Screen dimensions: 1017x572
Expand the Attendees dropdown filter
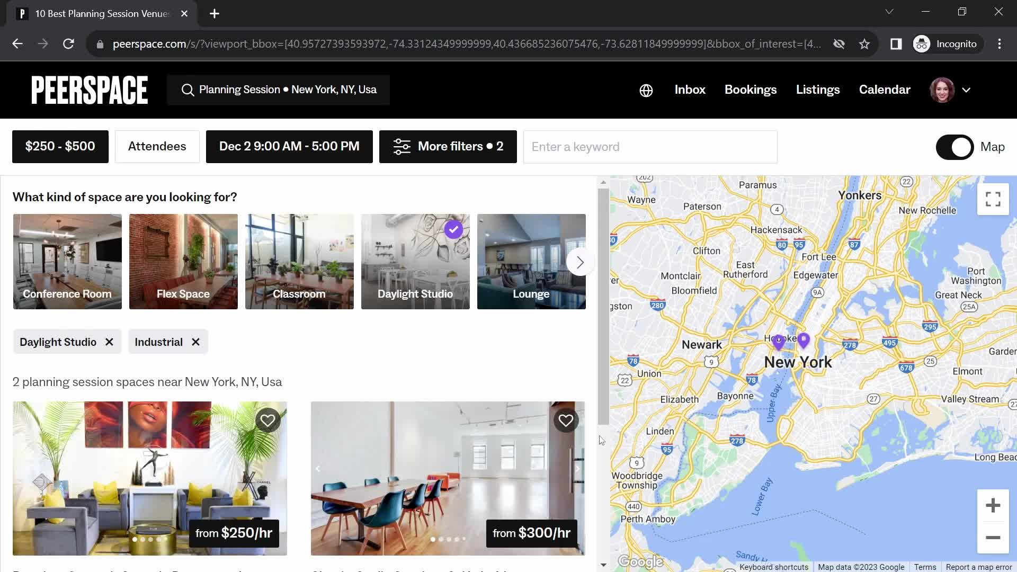point(157,147)
